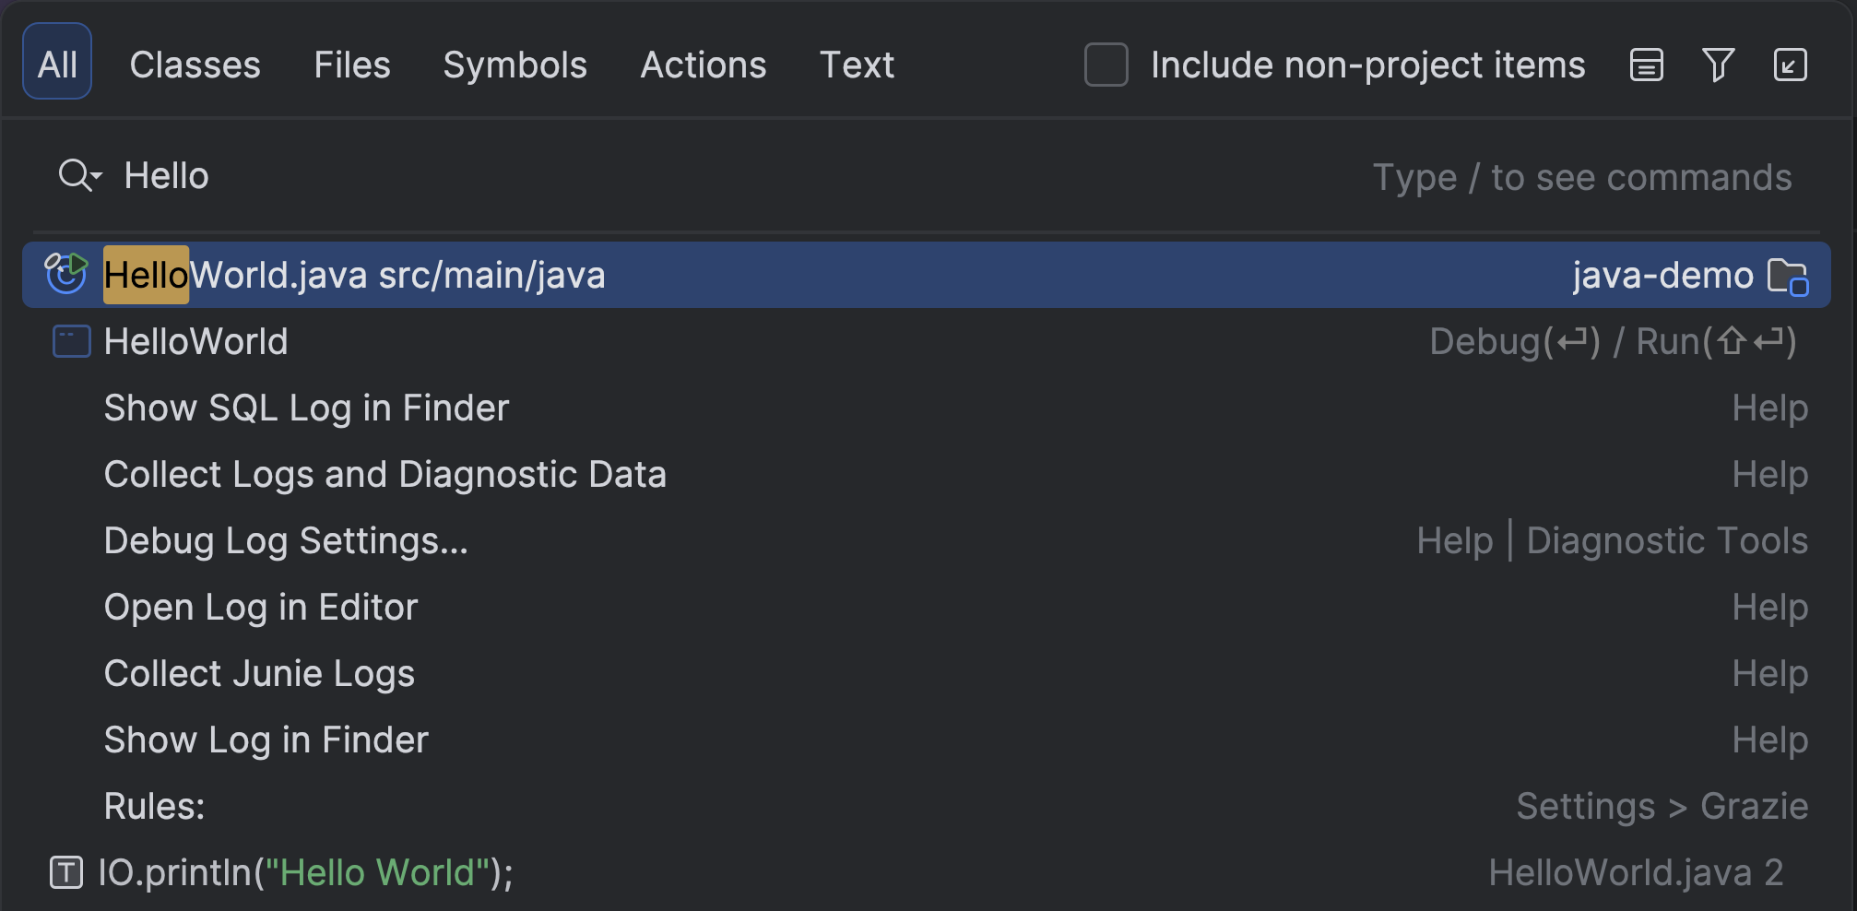Click the search magnifier icon with dropdown arrow
The height and width of the screenshot is (911, 1857).
[79, 175]
